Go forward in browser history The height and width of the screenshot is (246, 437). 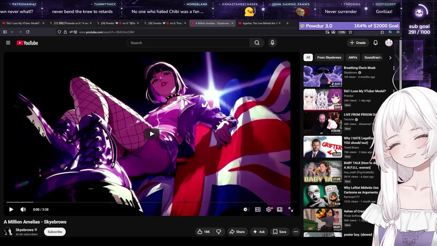(20, 32)
